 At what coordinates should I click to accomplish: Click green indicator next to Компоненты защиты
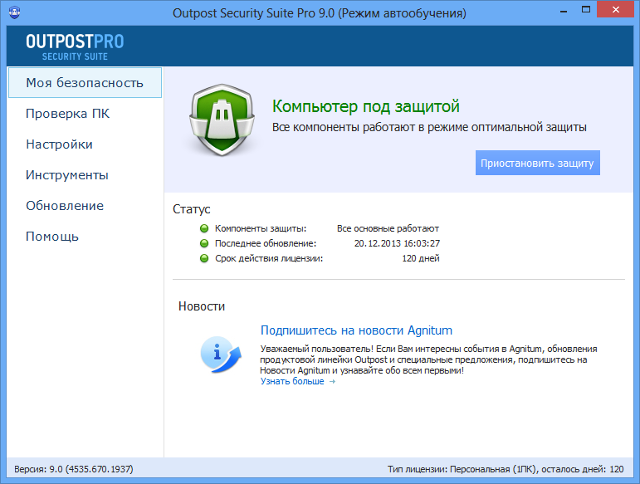click(204, 228)
